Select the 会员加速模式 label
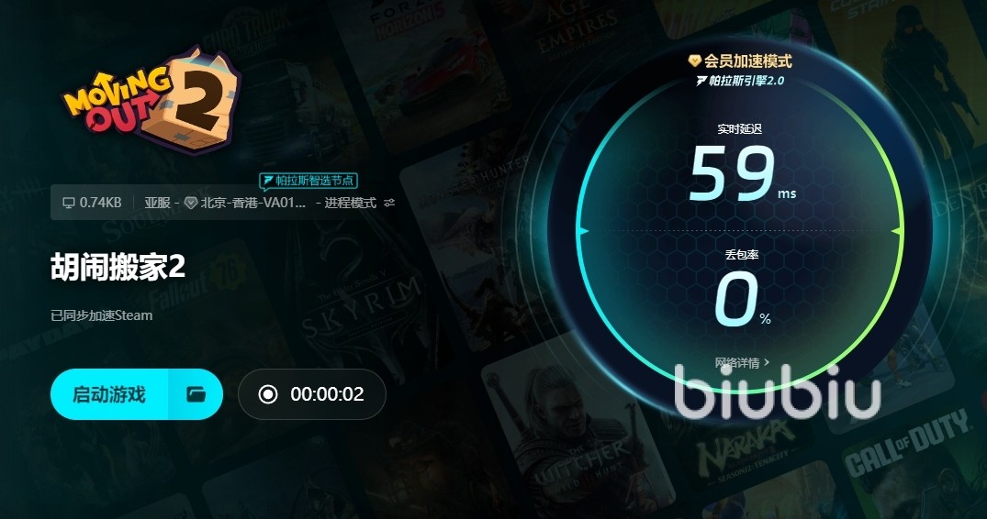Screen dimensions: 987x519 click(747, 61)
